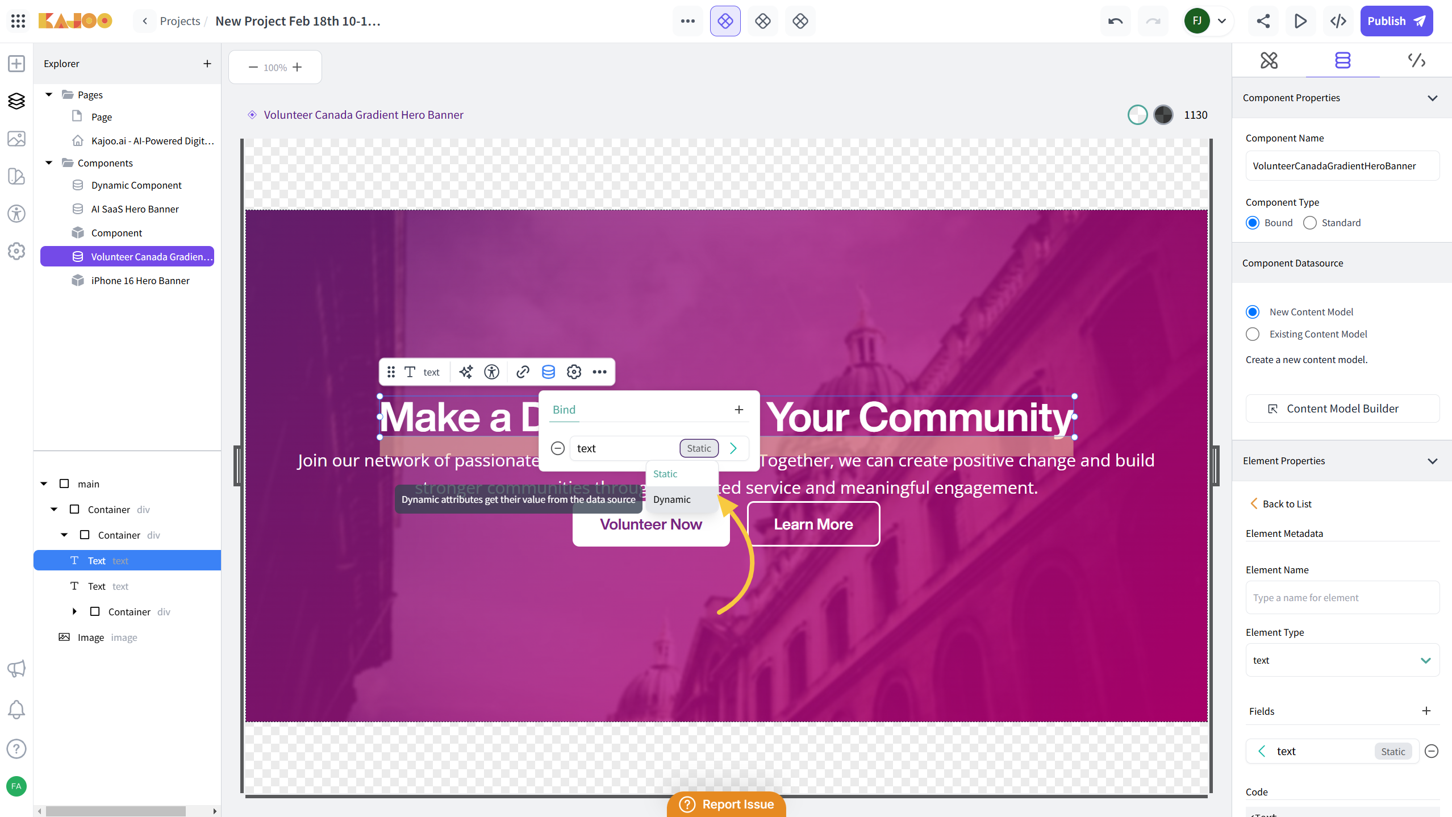Open the Content Model Builder
1452x817 pixels.
[x=1342, y=408]
